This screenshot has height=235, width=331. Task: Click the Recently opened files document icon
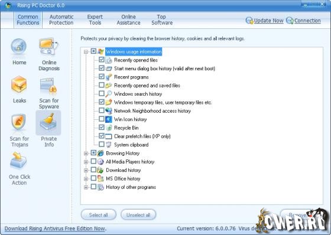pos(109,60)
